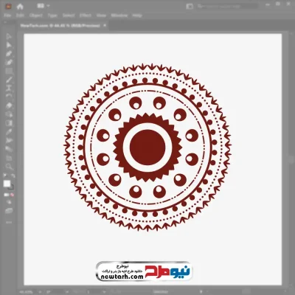Viewport: 295px width, 295px height.
Task: Open the arrange documents dropdown
Action: 44,6
